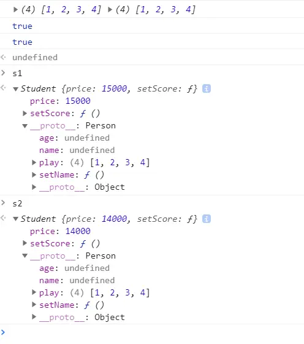
Task: Click the price: 15000 property row
Action: [60, 101]
